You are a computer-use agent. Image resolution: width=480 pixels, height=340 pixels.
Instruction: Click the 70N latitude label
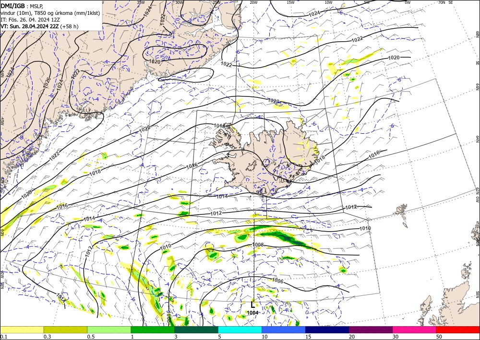[x=442, y=2]
